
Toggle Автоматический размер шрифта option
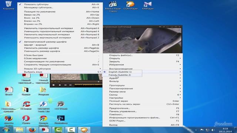60,42
